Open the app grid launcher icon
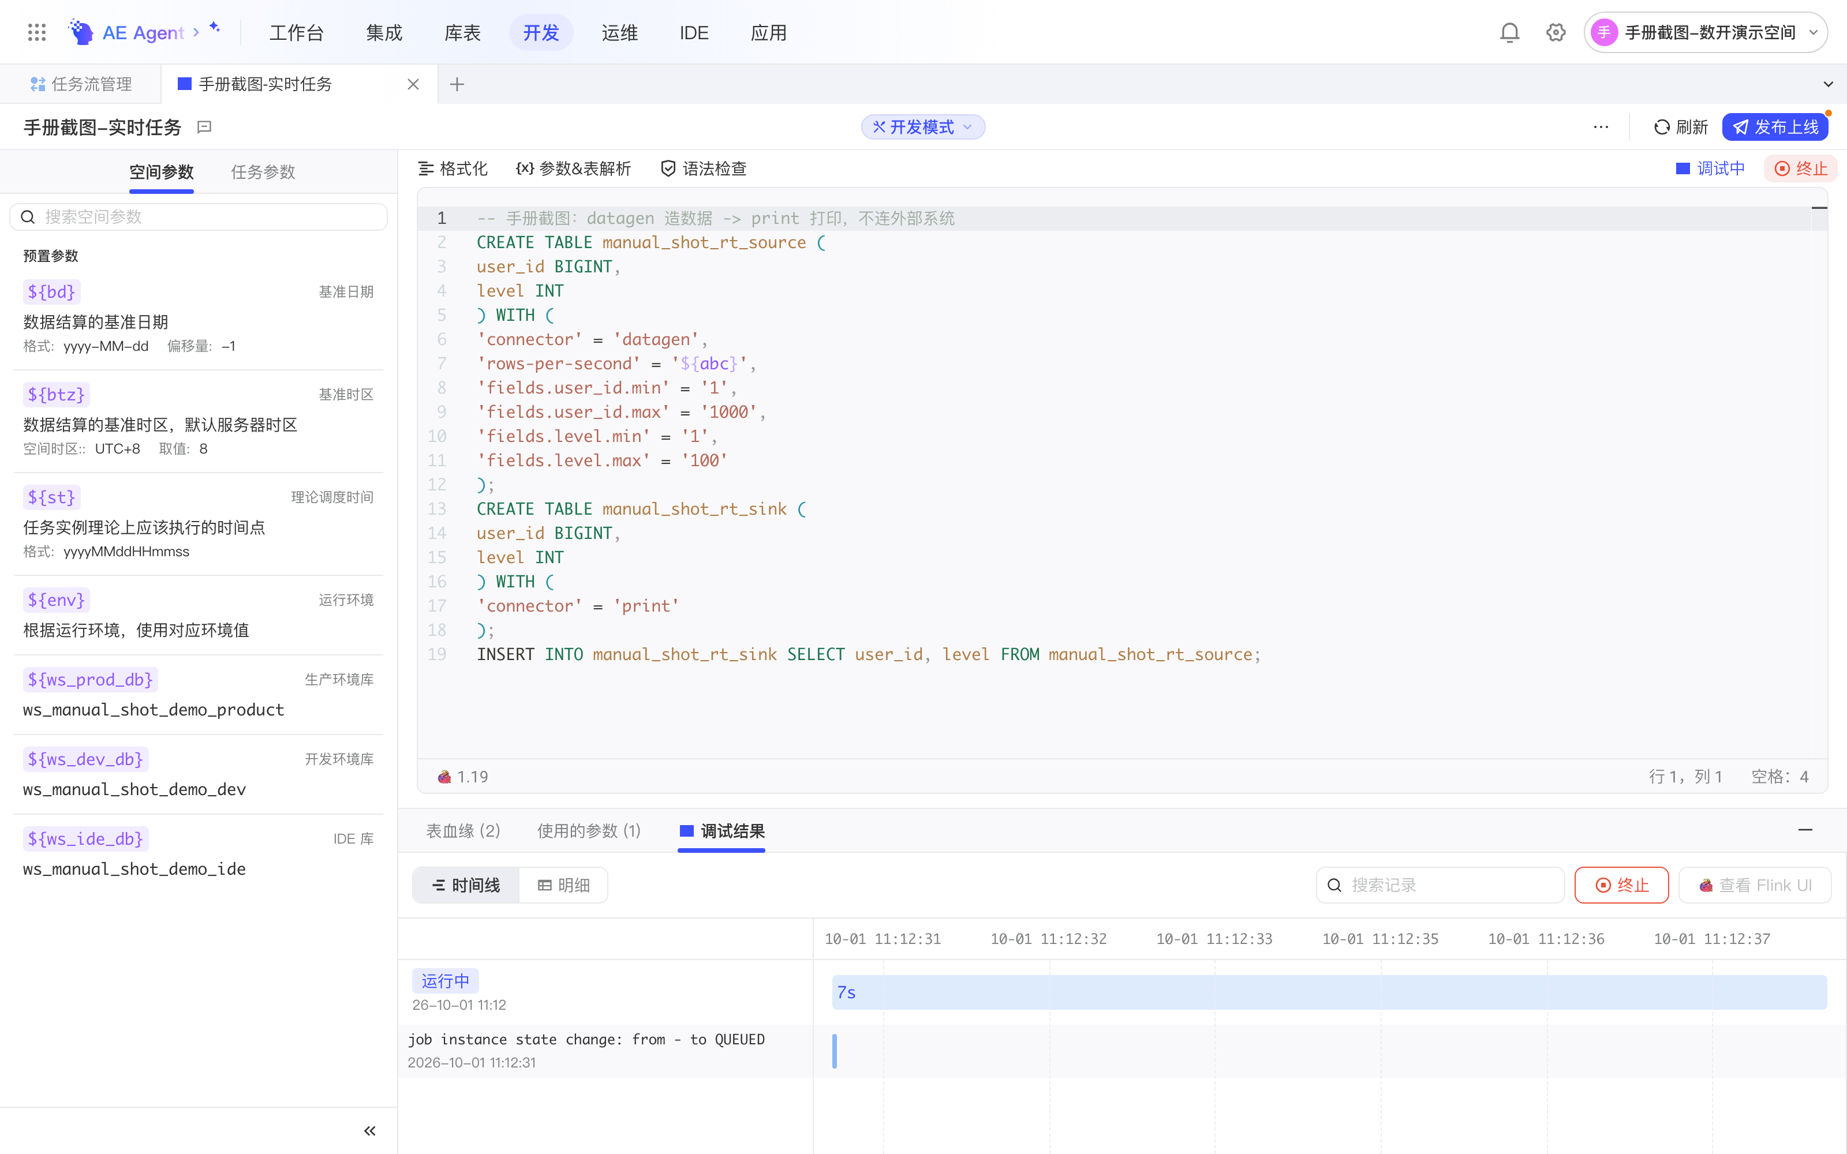 tap(36, 32)
